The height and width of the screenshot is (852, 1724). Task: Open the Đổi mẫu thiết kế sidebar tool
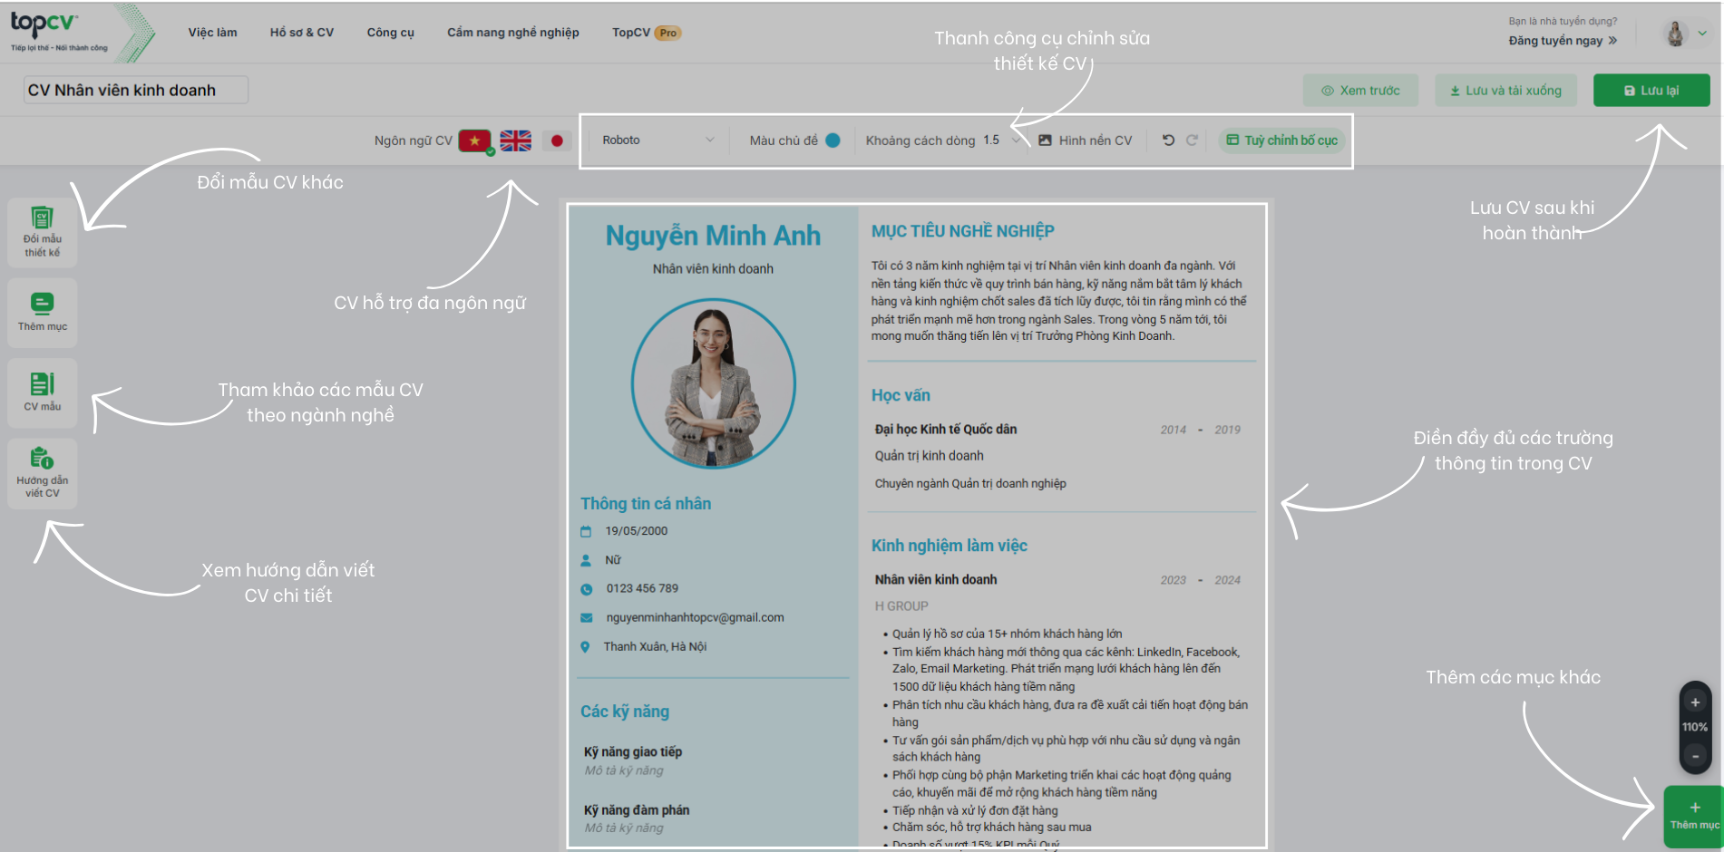42,232
